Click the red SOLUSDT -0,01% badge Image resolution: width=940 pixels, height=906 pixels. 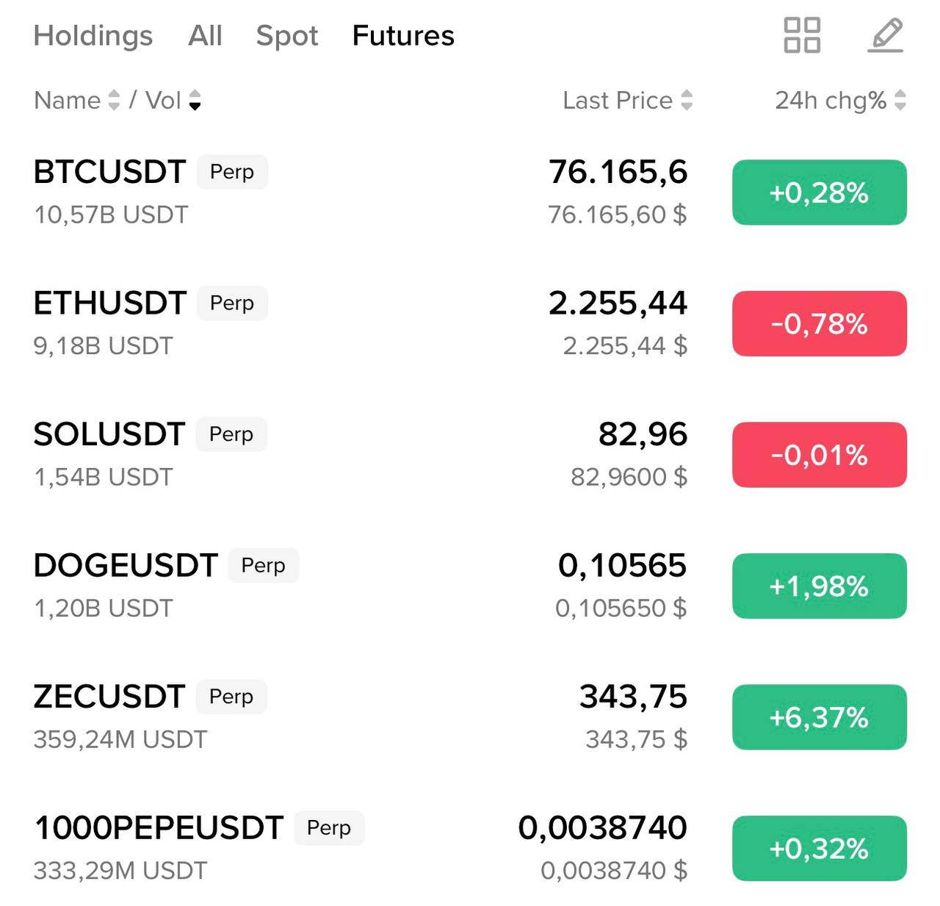[819, 455]
